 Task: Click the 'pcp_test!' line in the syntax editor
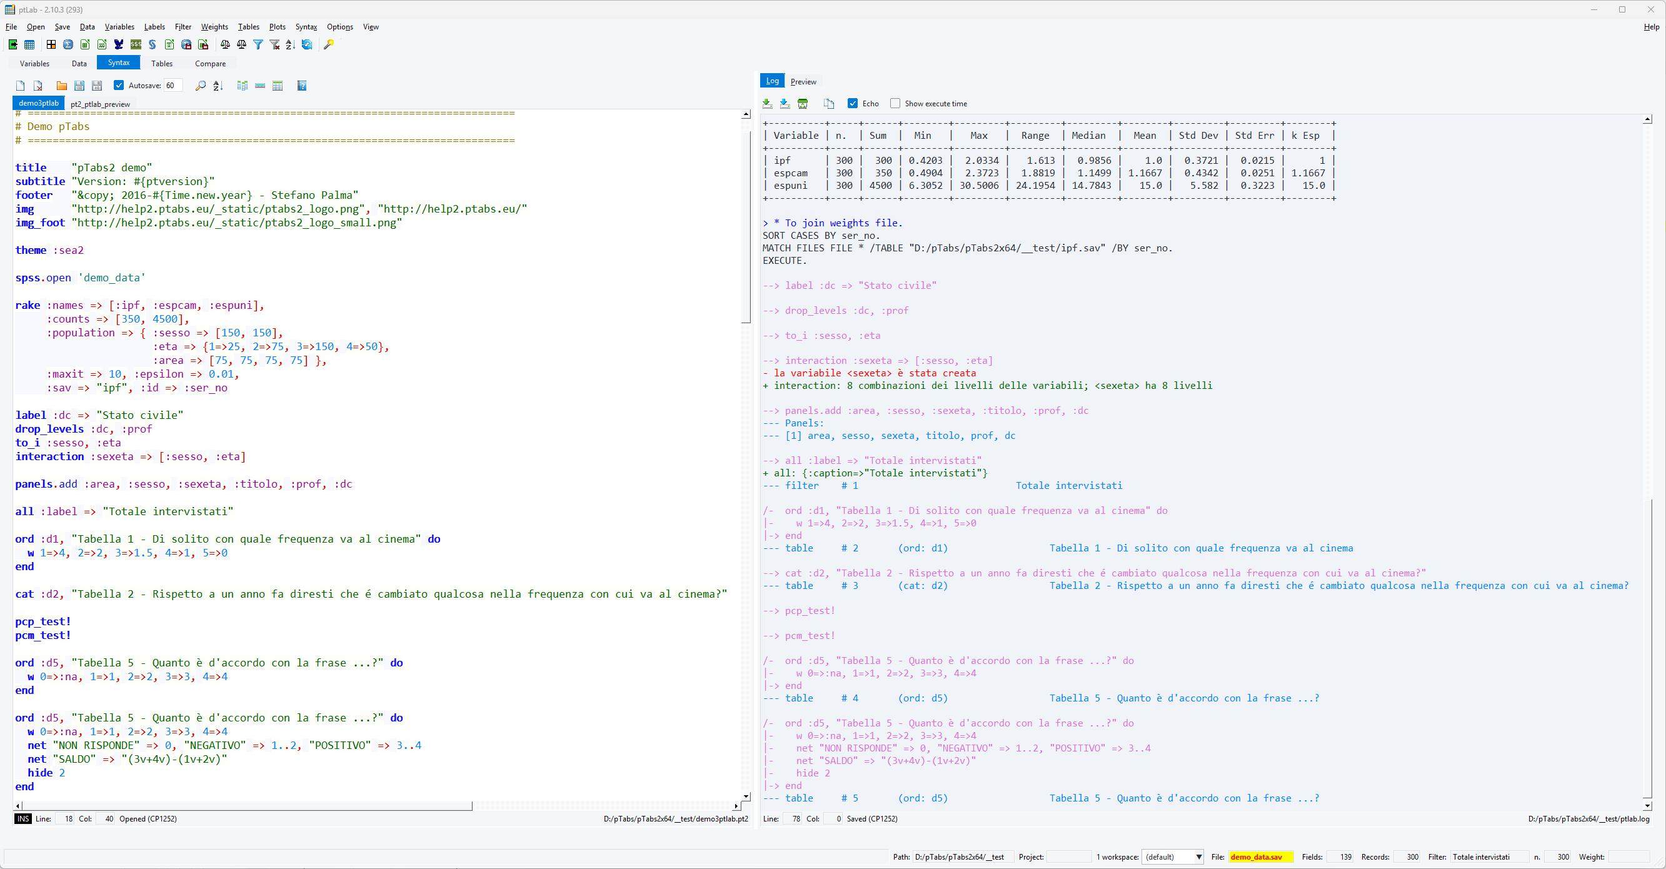(x=43, y=621)
